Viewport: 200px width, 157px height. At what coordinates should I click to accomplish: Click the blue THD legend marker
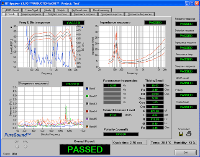[x=82, y=27]
